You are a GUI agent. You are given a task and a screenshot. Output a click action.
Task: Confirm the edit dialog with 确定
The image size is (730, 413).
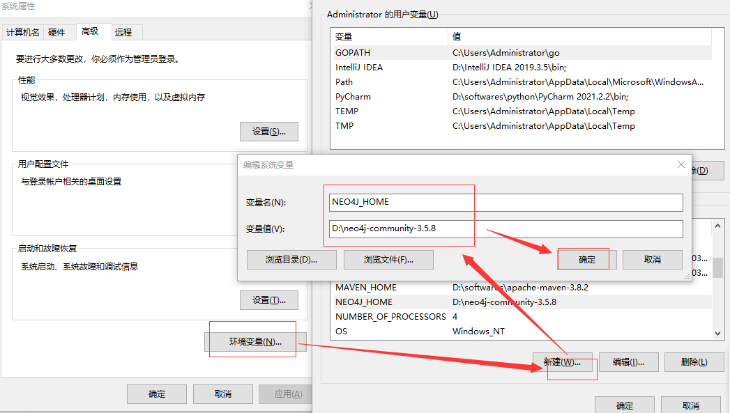click(585, 258)
